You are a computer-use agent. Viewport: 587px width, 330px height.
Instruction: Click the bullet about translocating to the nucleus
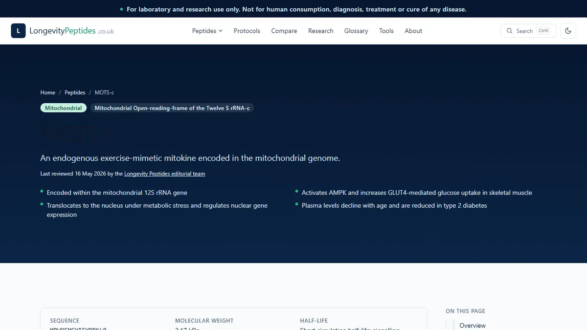pyautogui.click(x=157, y=210)
